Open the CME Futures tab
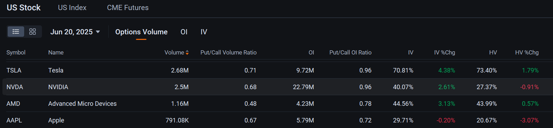Screen dimensions: 553x128 coord(128,8)
